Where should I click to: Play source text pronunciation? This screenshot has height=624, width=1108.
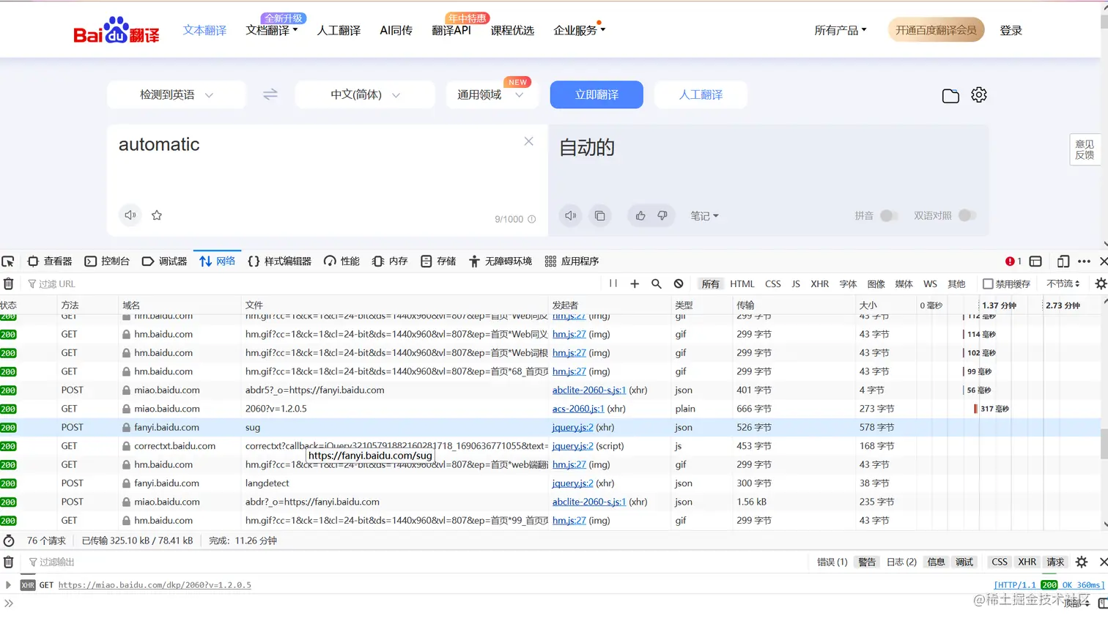click(130, 215)
